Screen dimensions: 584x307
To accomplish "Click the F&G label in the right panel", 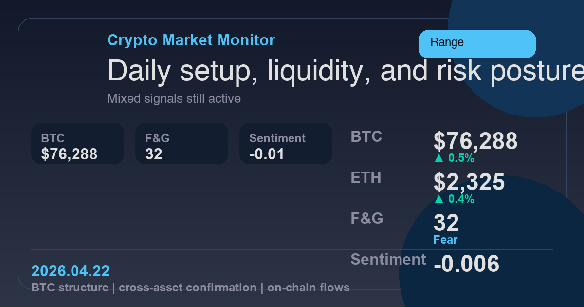I will (367, 219).
